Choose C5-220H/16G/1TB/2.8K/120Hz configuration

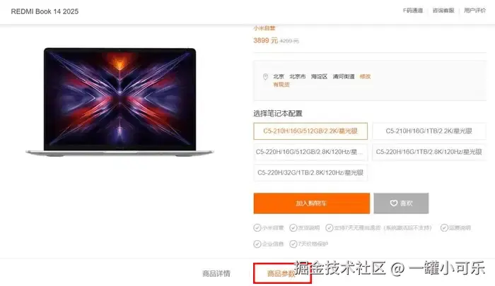[x=429, y=152]
